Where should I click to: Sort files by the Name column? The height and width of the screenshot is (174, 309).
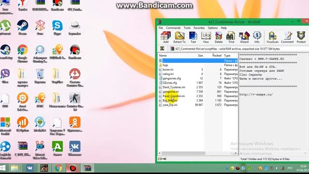175,56
